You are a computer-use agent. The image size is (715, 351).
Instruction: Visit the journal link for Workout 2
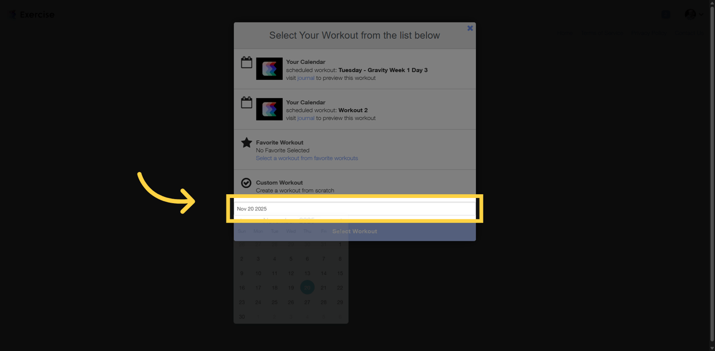pyautogui.click(x=305, y=118)
